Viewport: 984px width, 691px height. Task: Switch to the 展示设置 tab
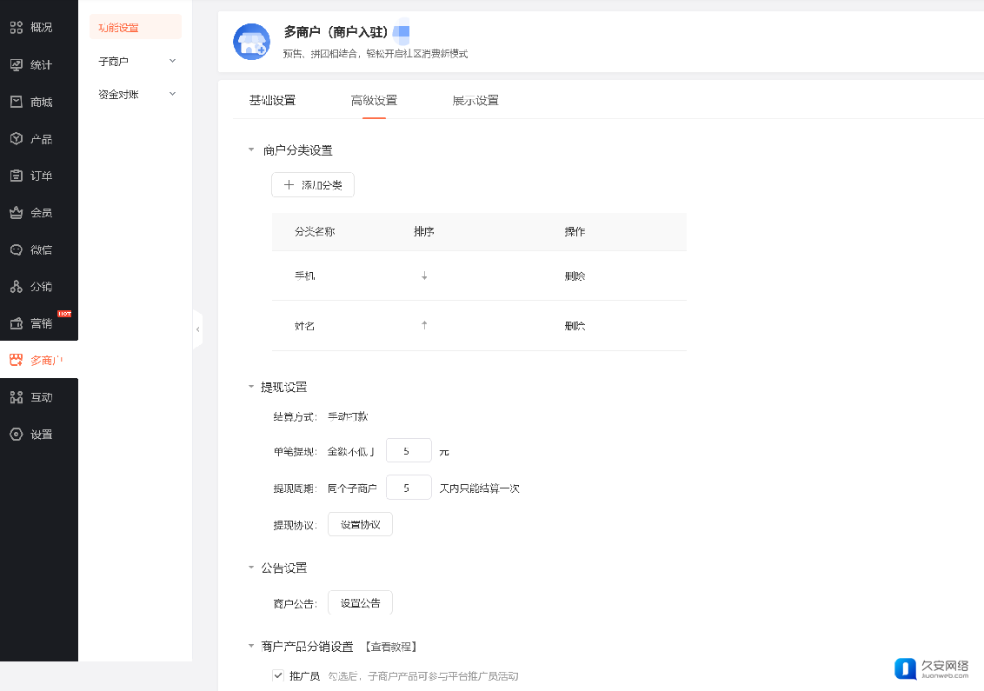[x=475, y=101]
